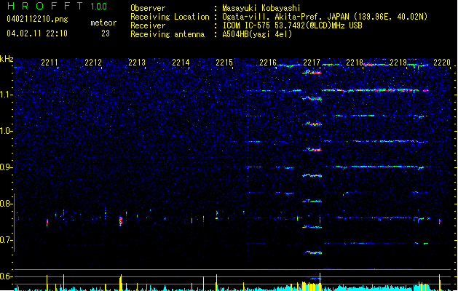Click the HROFFT 1.0.0 title text

[x=58, y=6]
